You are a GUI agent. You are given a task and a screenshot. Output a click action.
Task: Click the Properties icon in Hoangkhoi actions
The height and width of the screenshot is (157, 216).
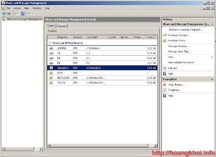point(165,90)
